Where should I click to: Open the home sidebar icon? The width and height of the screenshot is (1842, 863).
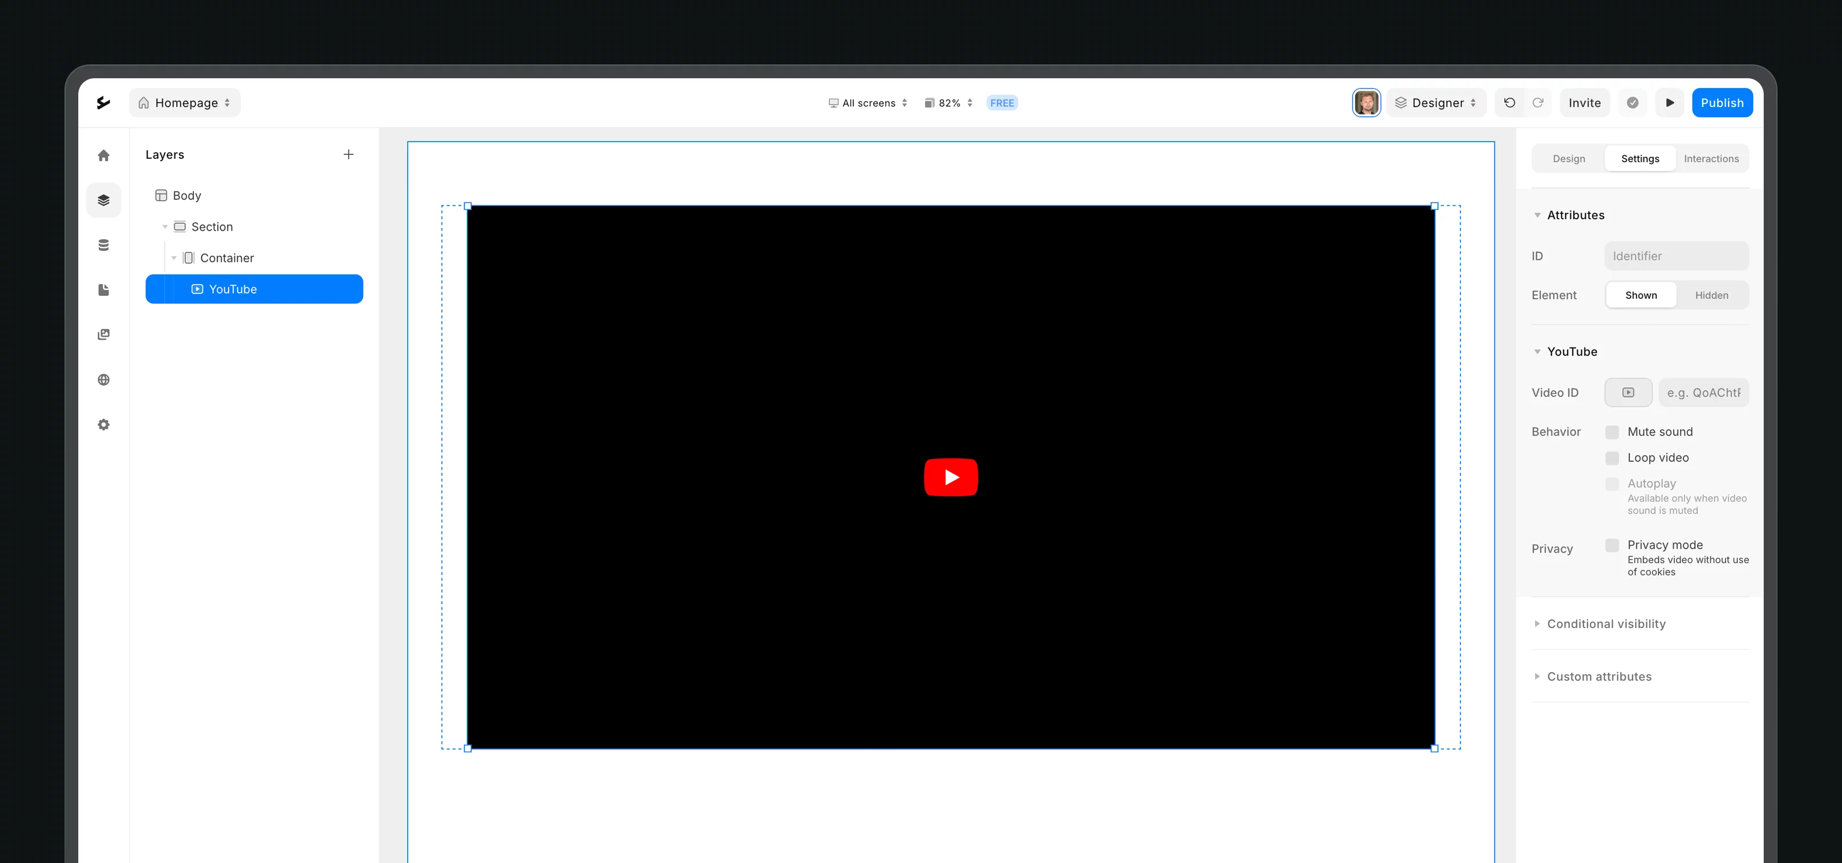pyautogui.click(x=104, y=156)
